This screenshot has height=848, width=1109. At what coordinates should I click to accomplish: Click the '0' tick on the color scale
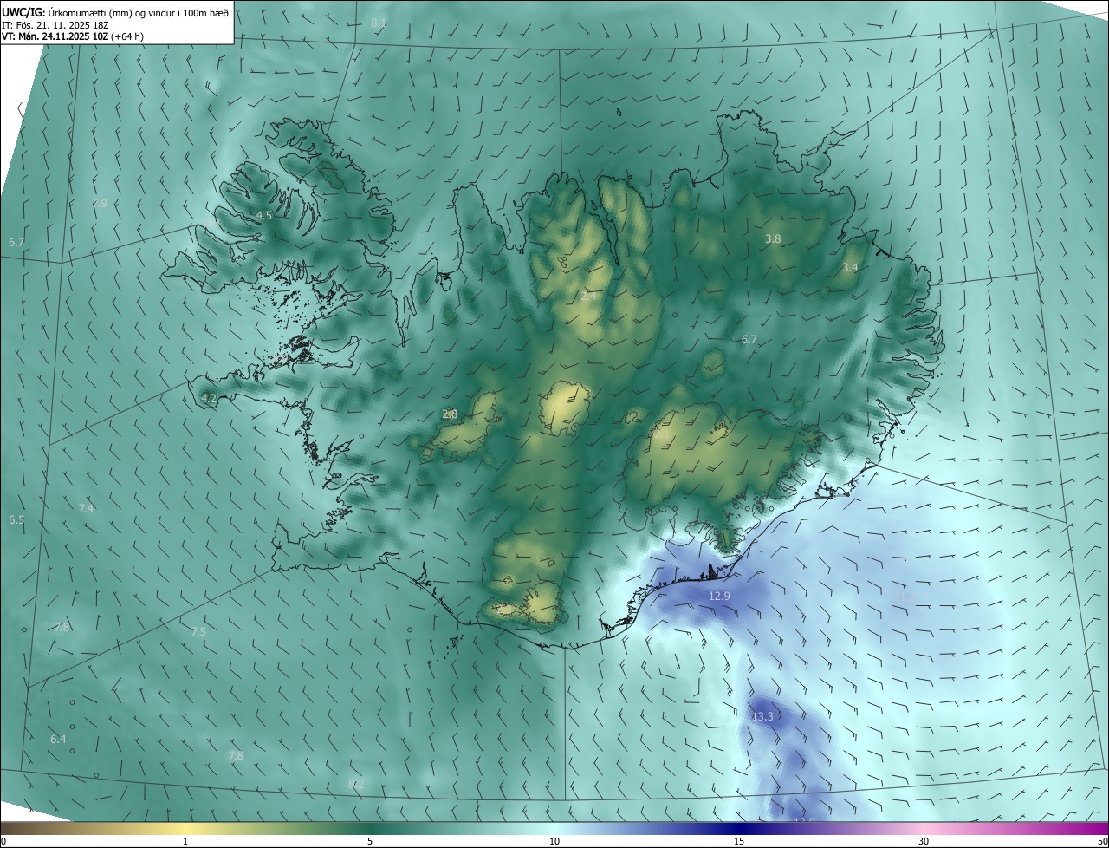click(x=3, y=841)
